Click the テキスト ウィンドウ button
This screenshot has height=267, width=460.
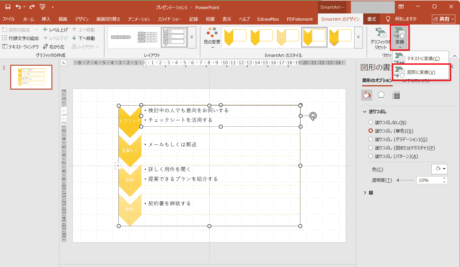[x=20, y=47]
